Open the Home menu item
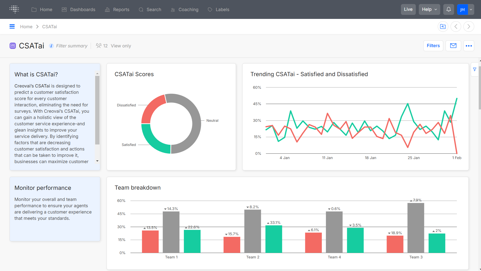Screen dimensions: 481x271 (42, 10)
